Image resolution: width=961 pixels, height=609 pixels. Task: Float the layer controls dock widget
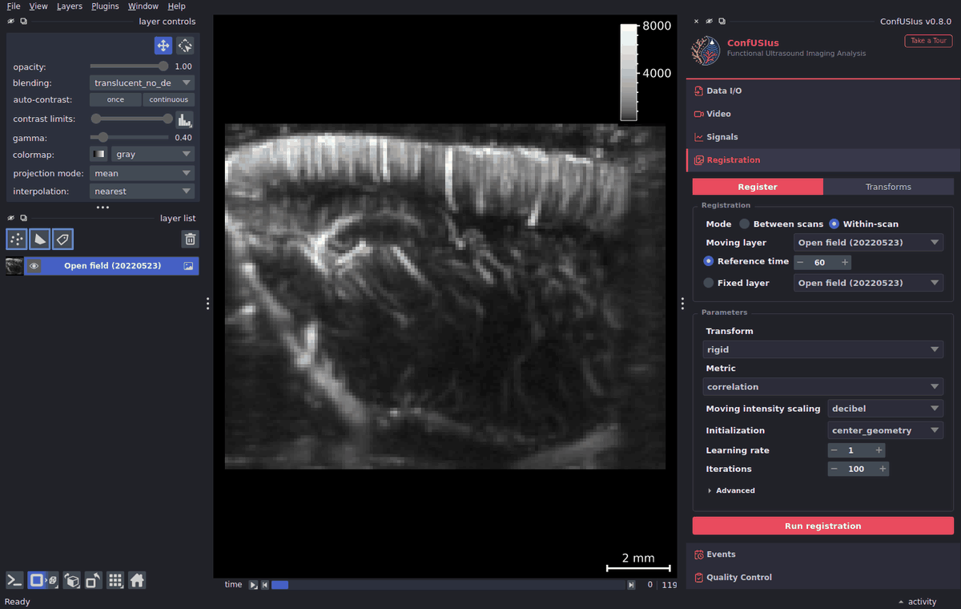click(23, 22)
